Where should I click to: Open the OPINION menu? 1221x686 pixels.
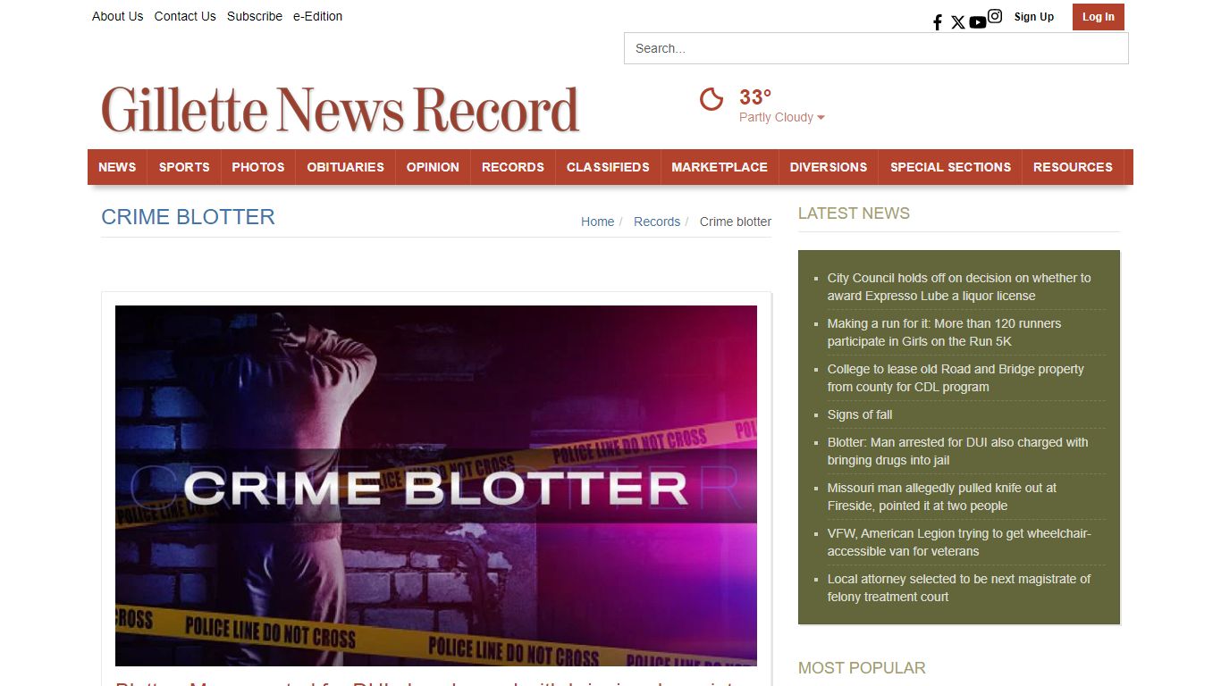click(x=433, y=167)
